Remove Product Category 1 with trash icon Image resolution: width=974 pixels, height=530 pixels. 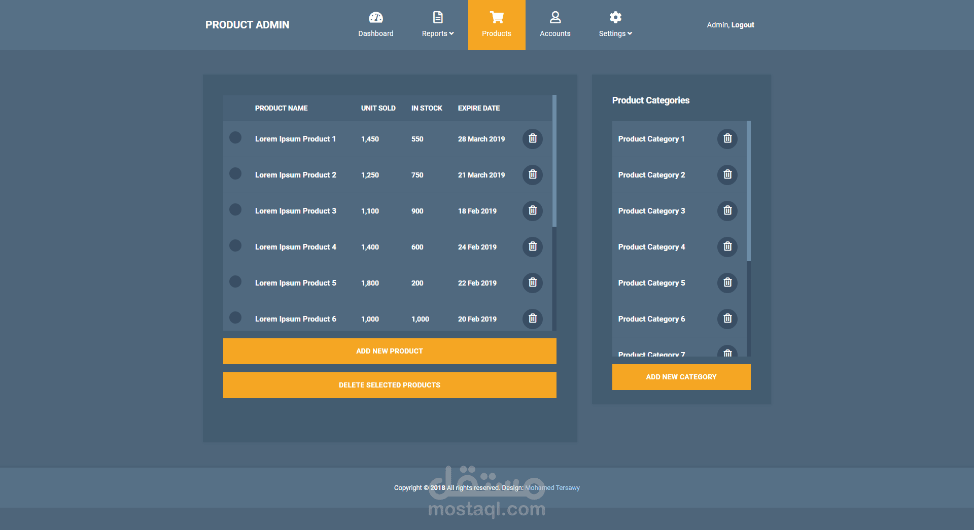point(727,138)
